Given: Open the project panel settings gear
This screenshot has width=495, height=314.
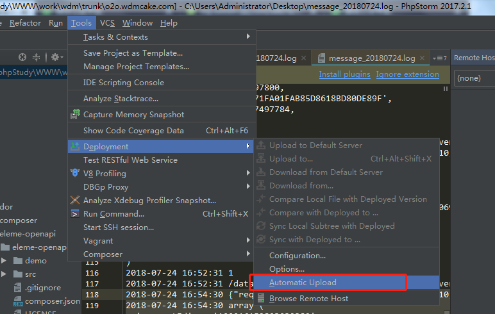Looking at the screenshot, I should pos(57,57).
